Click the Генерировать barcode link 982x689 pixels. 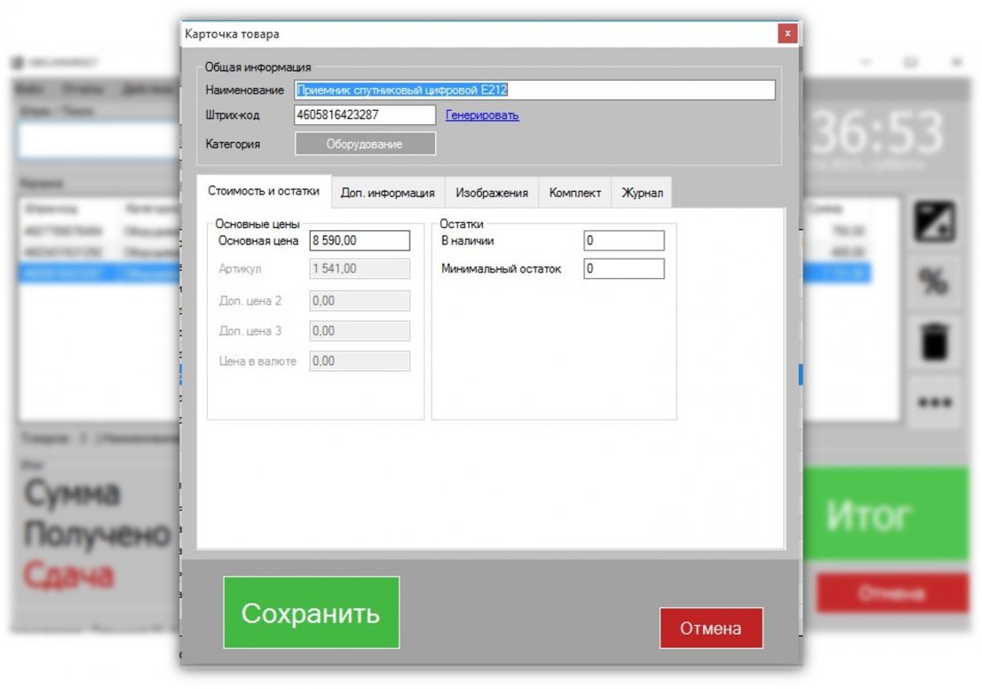click(x=482, y=115)
